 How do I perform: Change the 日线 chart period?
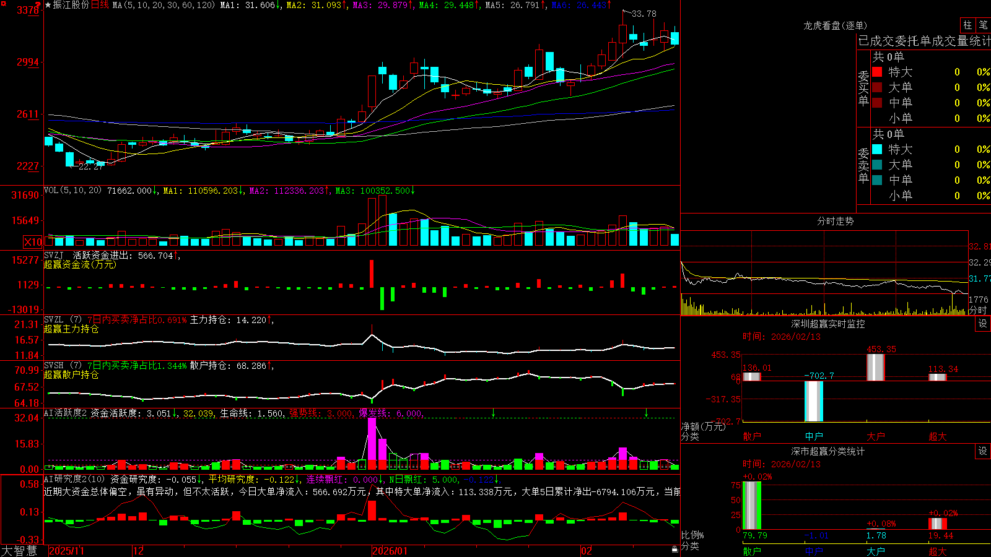pos(100,5)
